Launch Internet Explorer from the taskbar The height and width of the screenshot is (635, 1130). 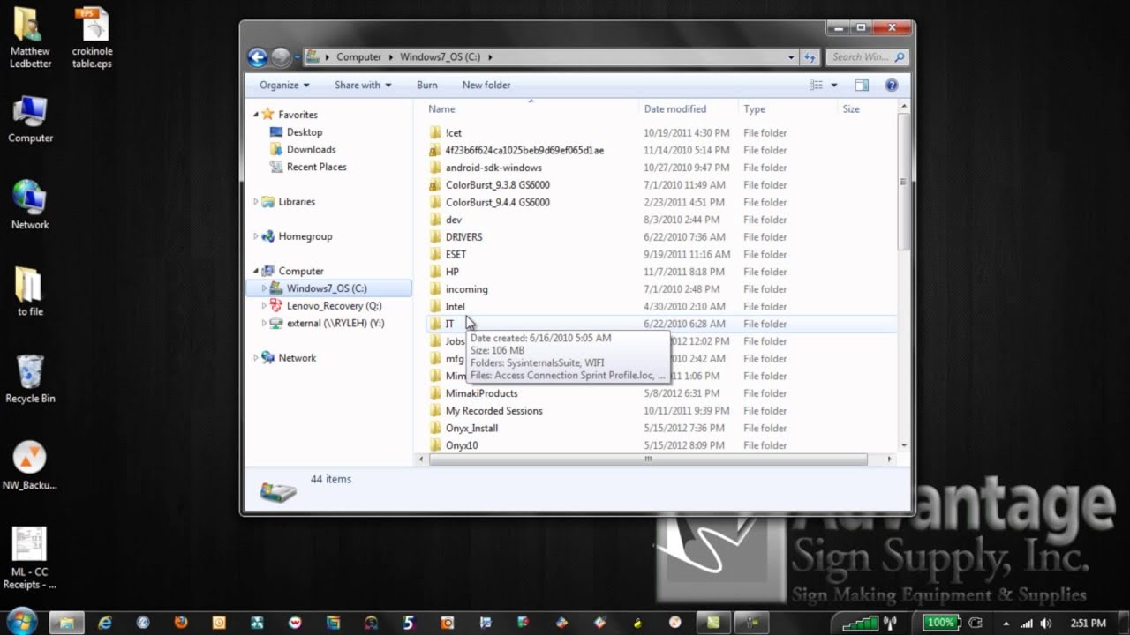pyautogui.click(x=105, y=623)
